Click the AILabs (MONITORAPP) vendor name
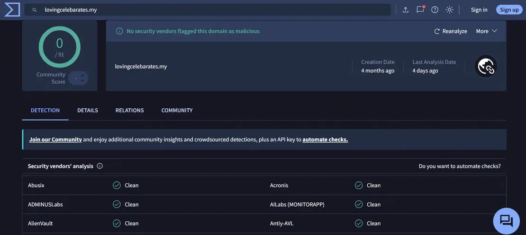This screenshot has height=235, width=526. pos(297,204)
